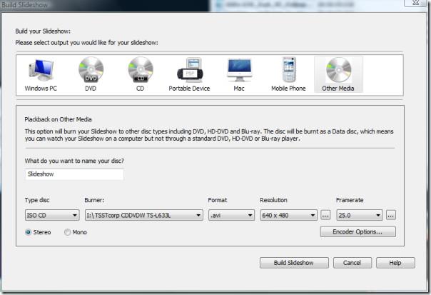The image size is (431, 295).
Task: Click the Other Media disc icon
Action: [x=338, y=71]
